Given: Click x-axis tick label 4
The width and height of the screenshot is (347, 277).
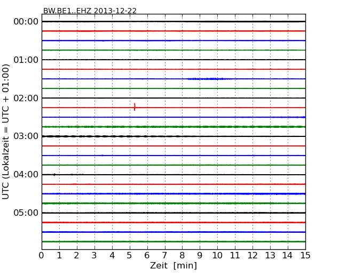Looking at the screenshot, I should [x=112, y=255].
